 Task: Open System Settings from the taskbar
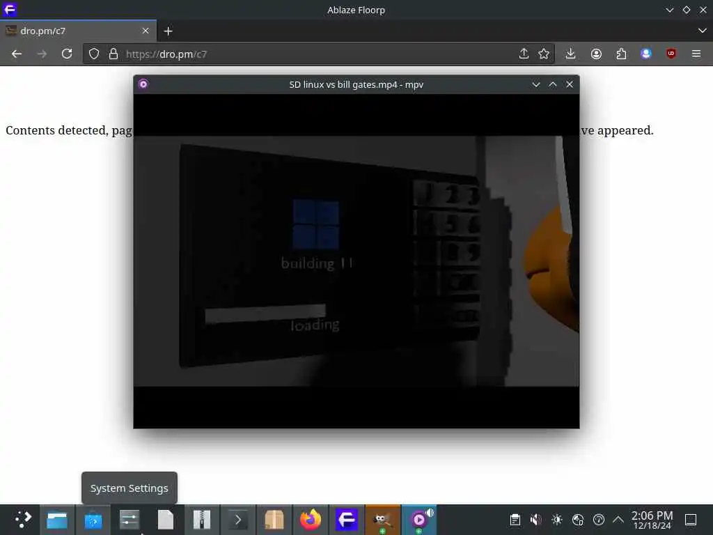[x=129, y=520]
